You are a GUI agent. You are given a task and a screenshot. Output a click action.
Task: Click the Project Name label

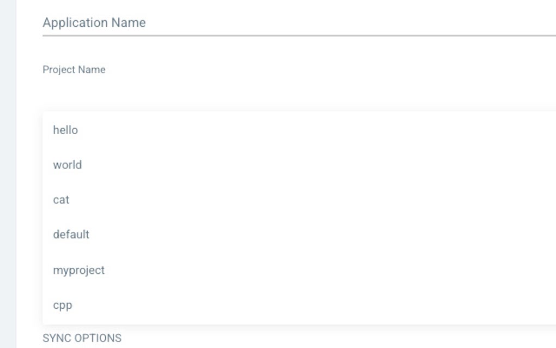point(74,70)
